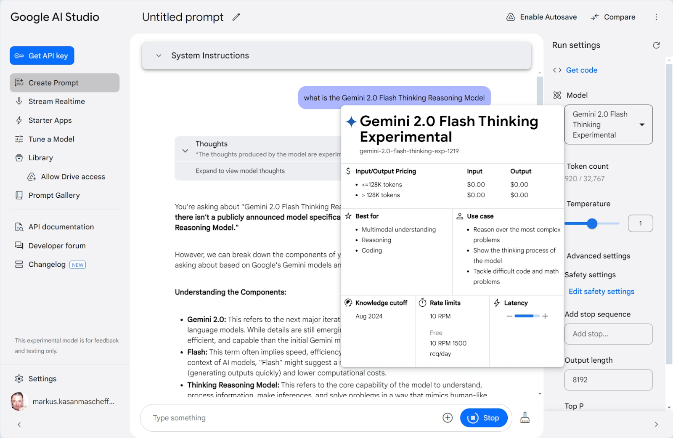Expand the System Instructions chevron
This screenshot has width=673, height=438.
click(x=159, y=56)
